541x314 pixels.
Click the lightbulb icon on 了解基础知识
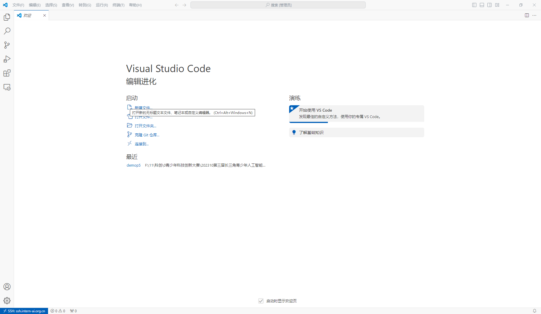point(294,133)
